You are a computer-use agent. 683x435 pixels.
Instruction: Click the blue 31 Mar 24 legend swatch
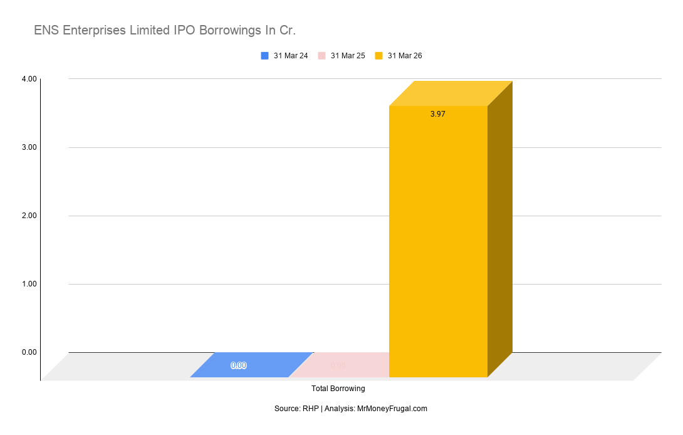pyautogui.click(x=264, y=56)
